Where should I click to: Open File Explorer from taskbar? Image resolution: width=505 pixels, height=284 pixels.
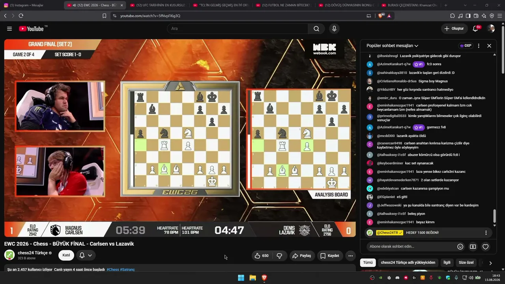252,278
